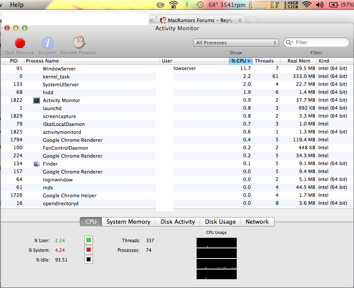
Task: Sort by Kind column header
Action: (335, 61)
